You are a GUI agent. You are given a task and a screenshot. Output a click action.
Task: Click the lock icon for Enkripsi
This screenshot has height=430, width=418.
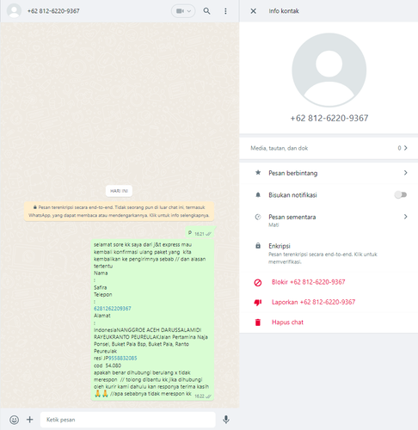click(x=258, y=246)
